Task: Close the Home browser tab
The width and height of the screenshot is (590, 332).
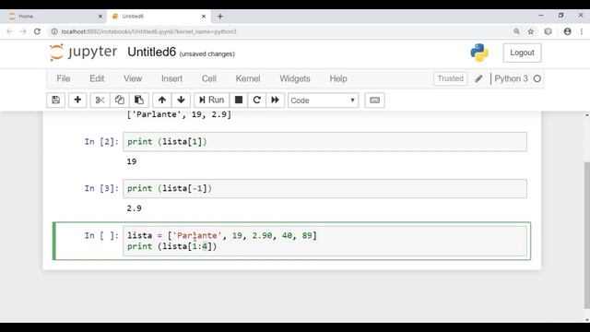Action: pos(100,17)
